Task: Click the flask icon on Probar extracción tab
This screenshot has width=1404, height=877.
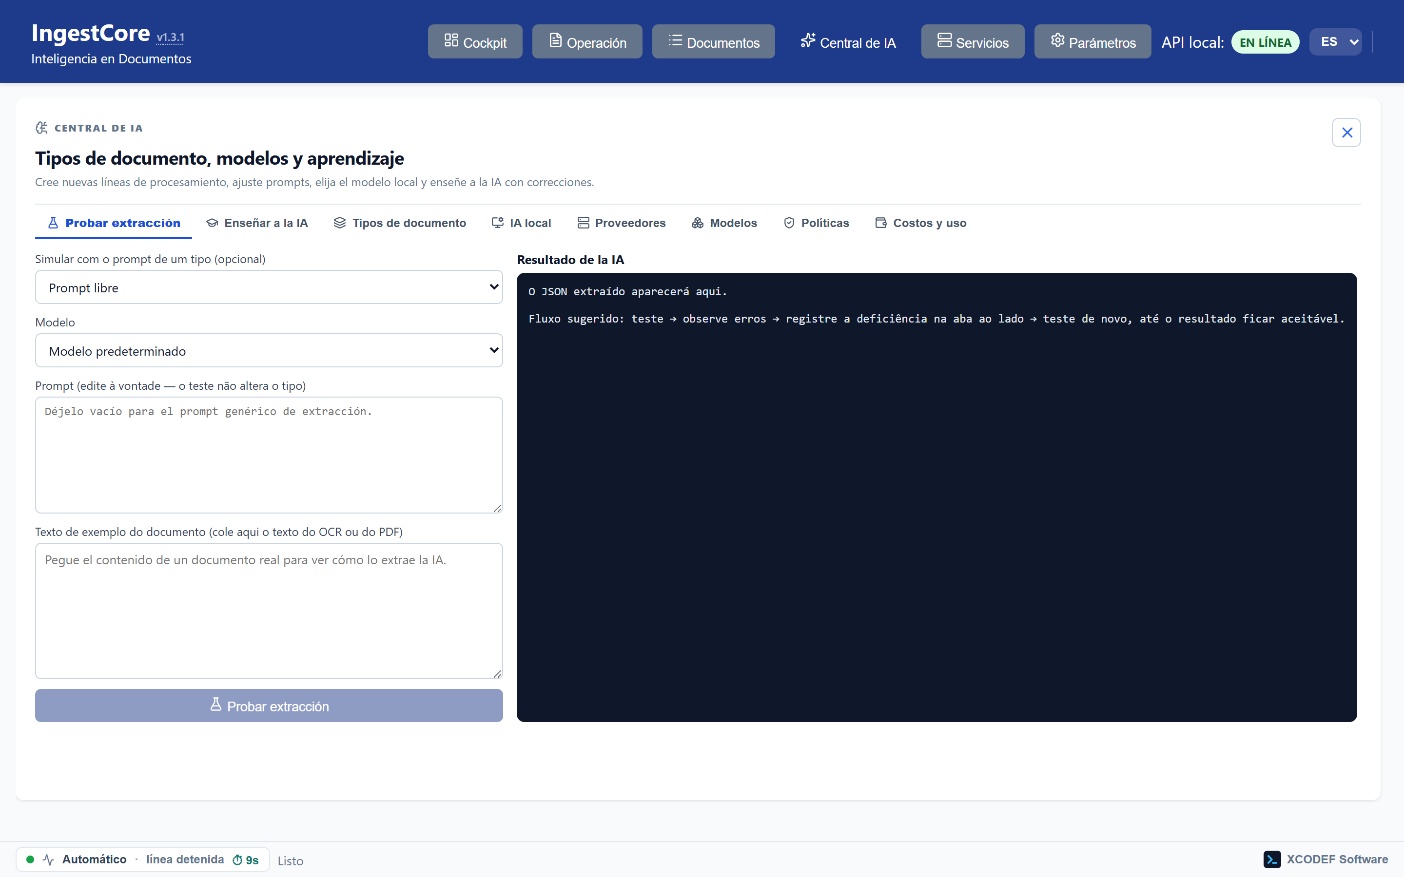Action: [53, 223]
